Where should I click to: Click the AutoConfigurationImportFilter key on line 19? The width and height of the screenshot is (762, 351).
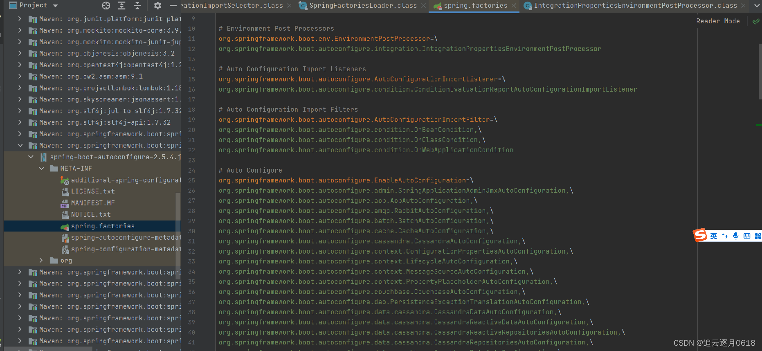(x=354, y=120)
